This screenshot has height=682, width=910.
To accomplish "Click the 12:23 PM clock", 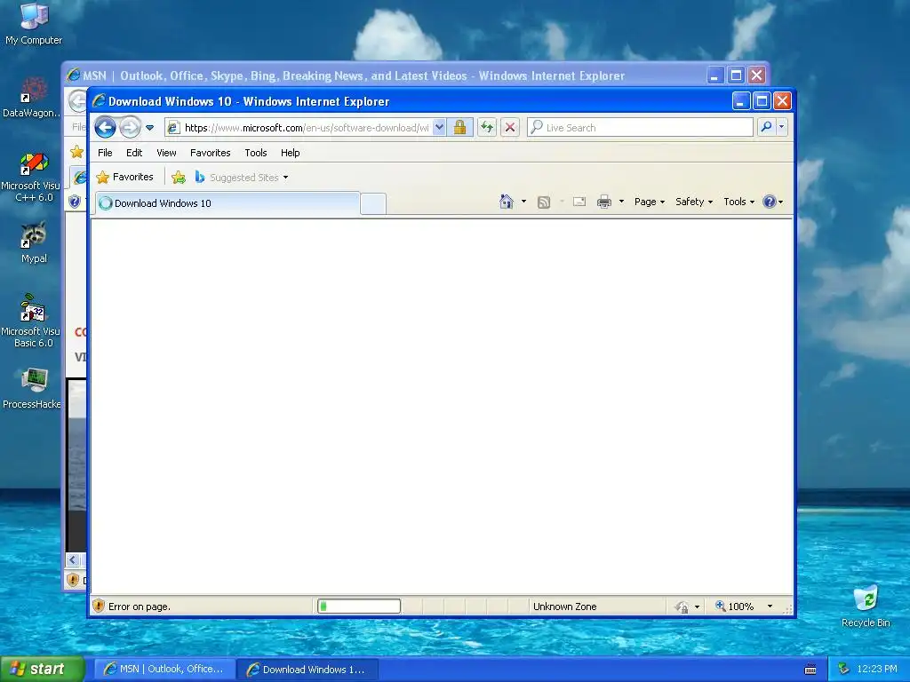I will (x=876, y=669).
